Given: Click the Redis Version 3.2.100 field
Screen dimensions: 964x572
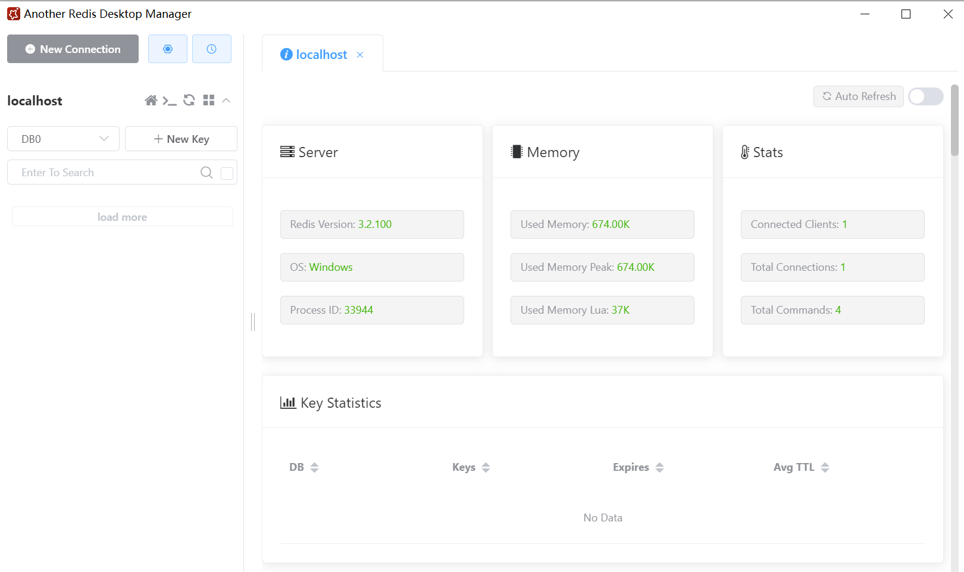Looking at the screenshot, I should tap(372, 224).
